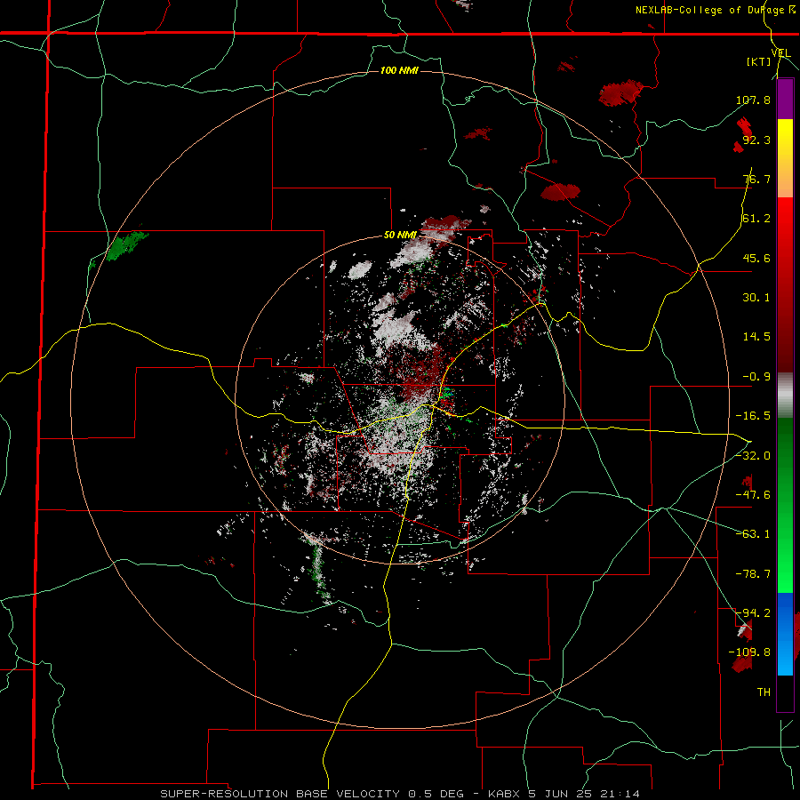Click the gray near-zero segment of the color bar
This screenshot has height=800, width=800.
(785, 396)
